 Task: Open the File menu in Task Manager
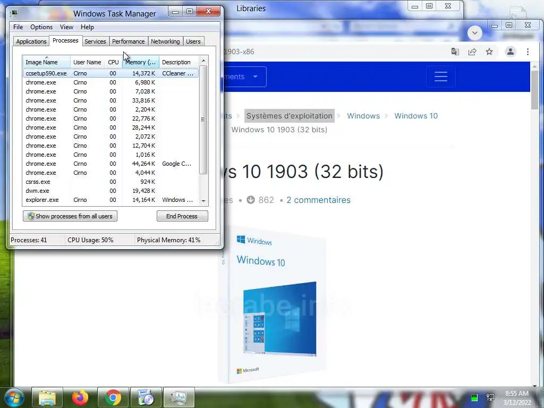click(x=18, y=27)
